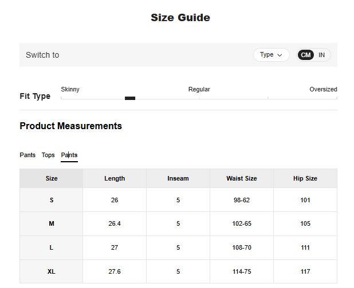Switch measurements to CM

(306, 55)
